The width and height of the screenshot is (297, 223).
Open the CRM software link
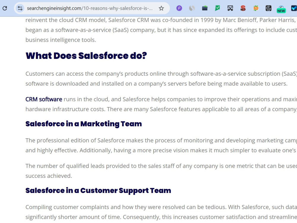pyautogui.click(x=44, y=99)
